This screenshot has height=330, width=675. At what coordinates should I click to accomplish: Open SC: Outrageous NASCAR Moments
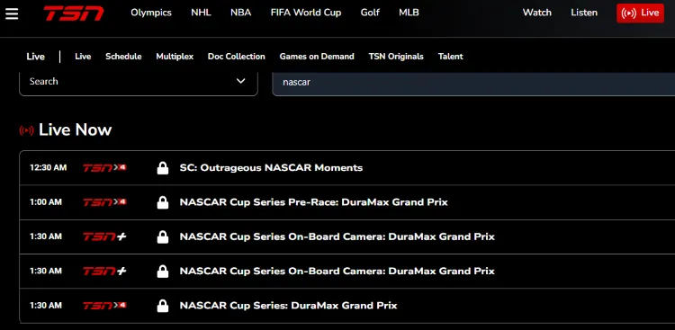click(x=271, y=168)
